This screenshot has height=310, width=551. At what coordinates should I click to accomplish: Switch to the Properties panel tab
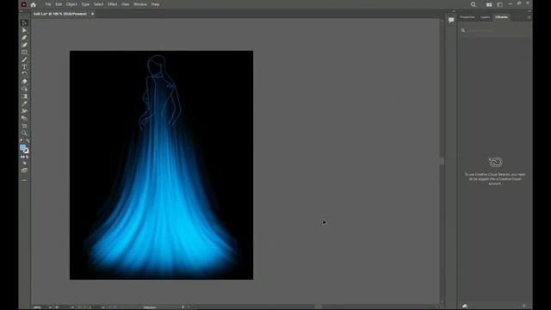467,17
